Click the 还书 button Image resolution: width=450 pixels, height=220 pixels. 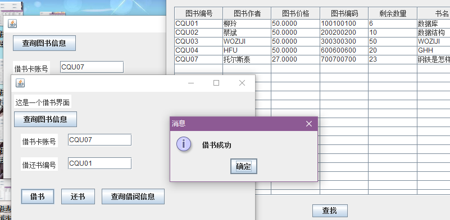pos(78,196)
